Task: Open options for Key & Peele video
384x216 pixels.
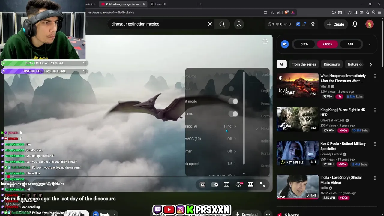Action: (x=375, y=144)
